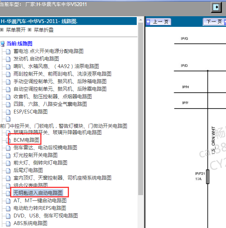Click the computer icon beside 当前:线路图
Image resolution: width=226 pixels, height=228 pixels.
[3, 44]
